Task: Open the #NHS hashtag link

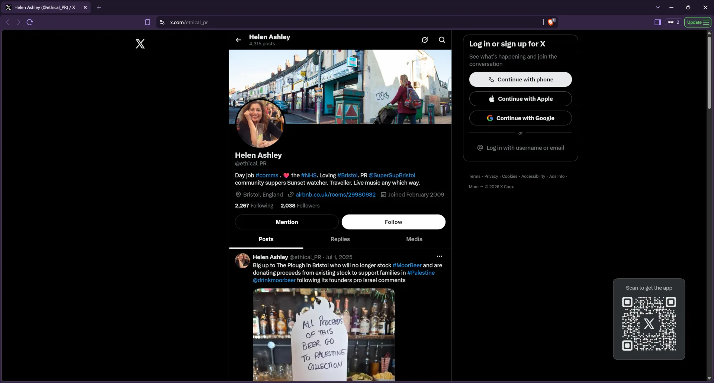Action: click(309, 175)
